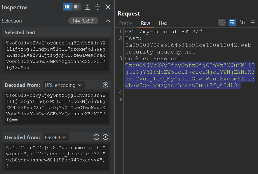This screenshot has width=258, height=174.
Task: Toggle hide non-printable characters eye icon
Action: 222,23
